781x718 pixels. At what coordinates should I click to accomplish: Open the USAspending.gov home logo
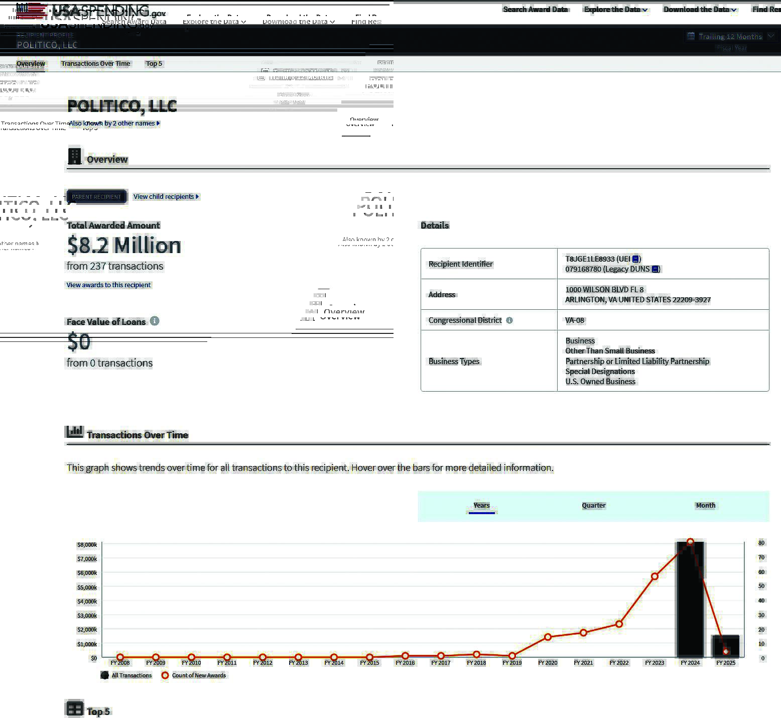[x=90, y=11]
